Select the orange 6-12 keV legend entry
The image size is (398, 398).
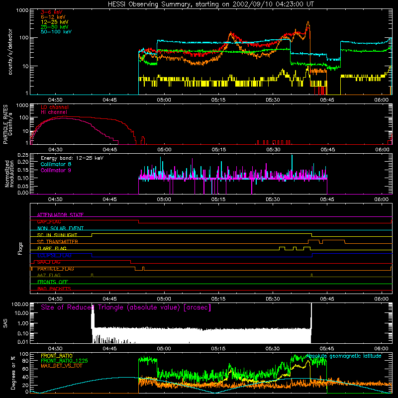click(53, 17)
